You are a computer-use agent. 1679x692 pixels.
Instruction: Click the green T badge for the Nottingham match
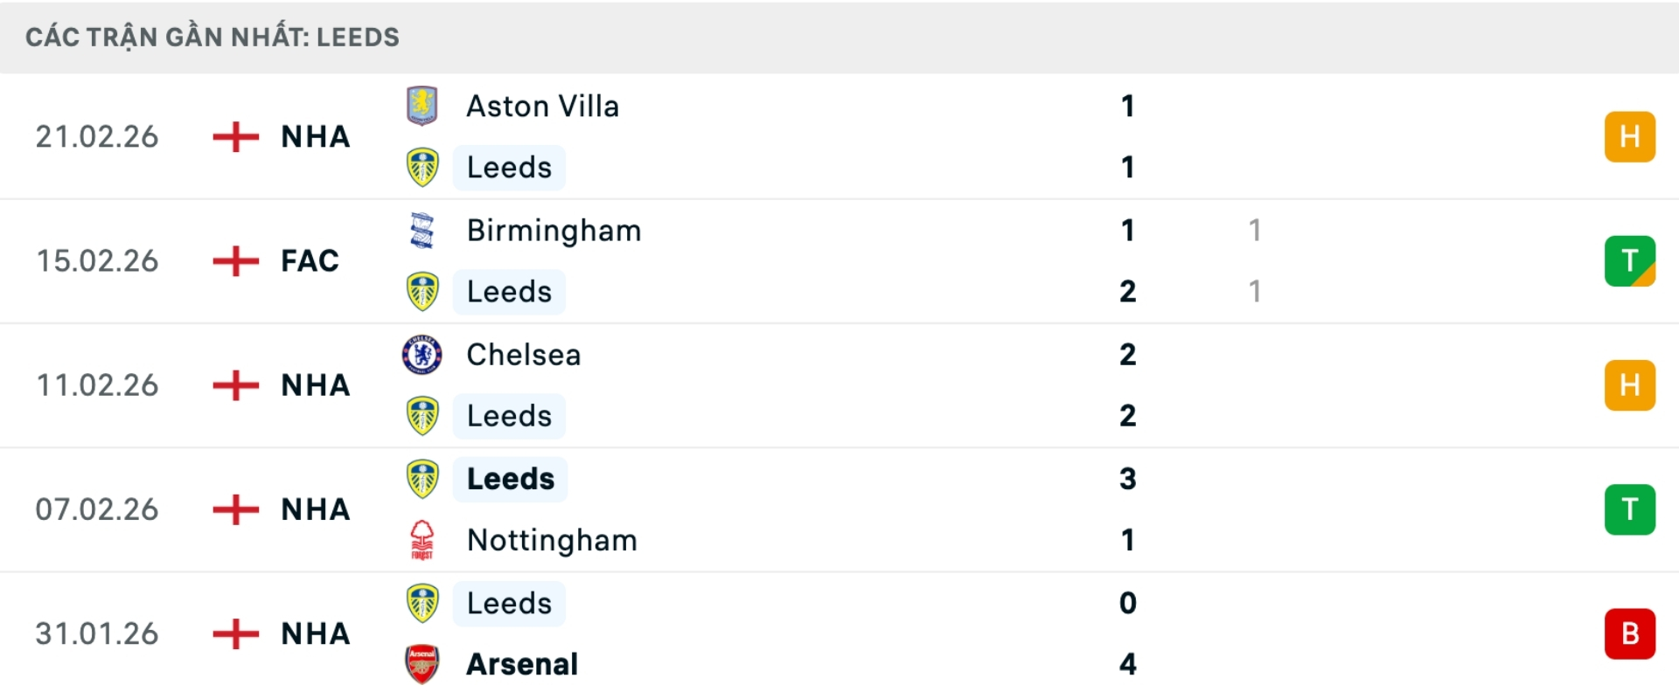(1628, 509)
